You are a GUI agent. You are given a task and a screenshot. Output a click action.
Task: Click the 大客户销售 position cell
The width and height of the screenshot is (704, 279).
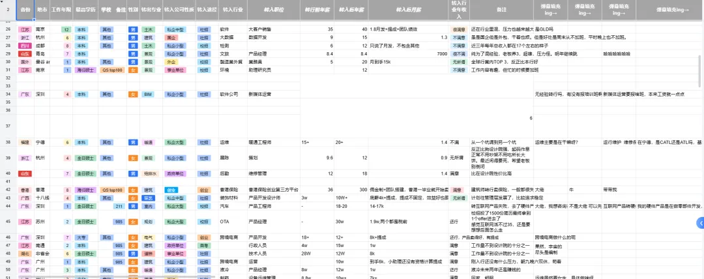pyautogui.click(x=273, y=29)
